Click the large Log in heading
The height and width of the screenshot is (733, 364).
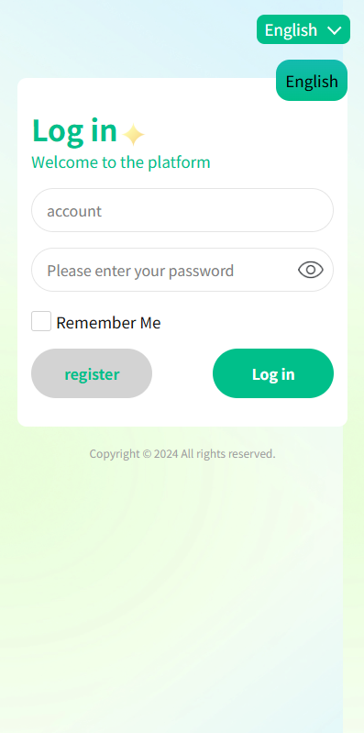(x=74, y=131)
